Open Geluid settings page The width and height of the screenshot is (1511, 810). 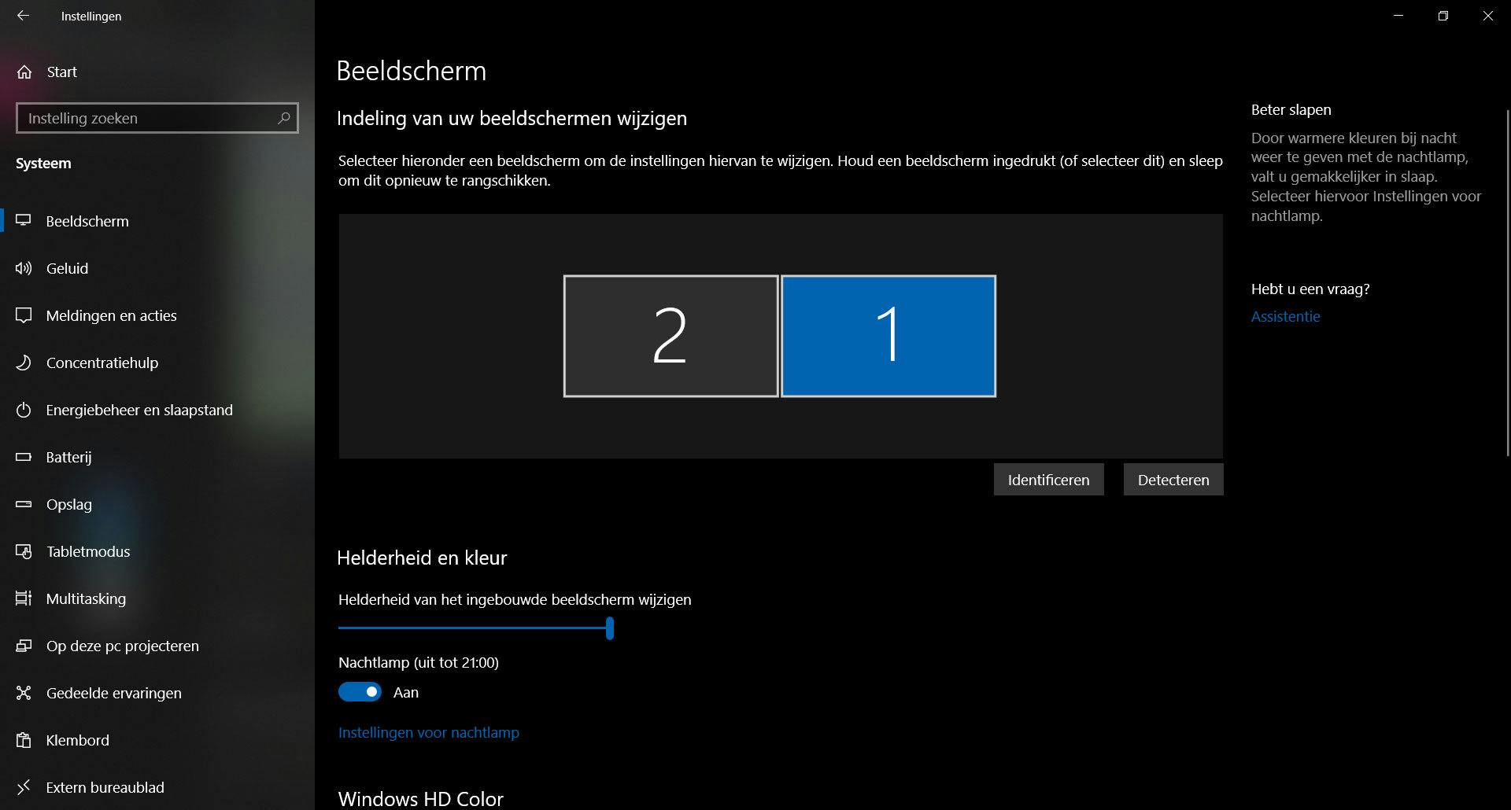pyautogui.click(x=157, y=268)
